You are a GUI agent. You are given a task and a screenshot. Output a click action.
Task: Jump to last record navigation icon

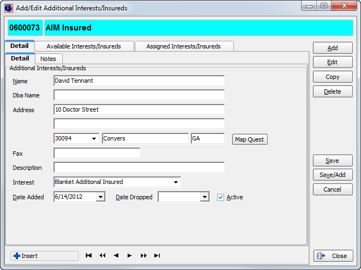coord(157,255)
